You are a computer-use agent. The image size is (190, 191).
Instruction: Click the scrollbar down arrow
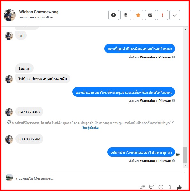pyautogui.click(x=185, y=166)
